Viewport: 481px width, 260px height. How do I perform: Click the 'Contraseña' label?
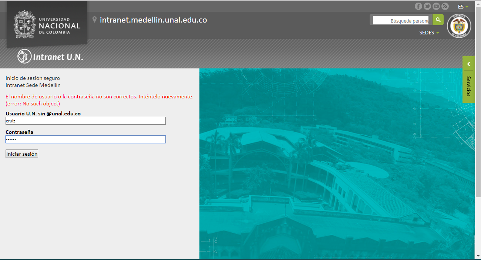pyautogui.click(x=20, y=132)
